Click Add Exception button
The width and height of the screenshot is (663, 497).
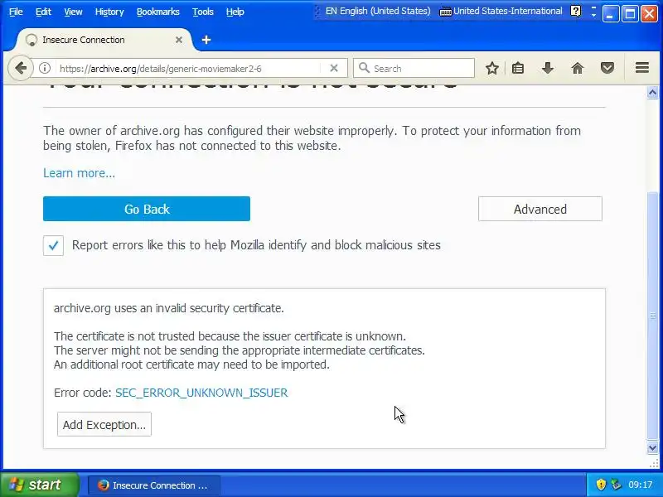(104, 424)
